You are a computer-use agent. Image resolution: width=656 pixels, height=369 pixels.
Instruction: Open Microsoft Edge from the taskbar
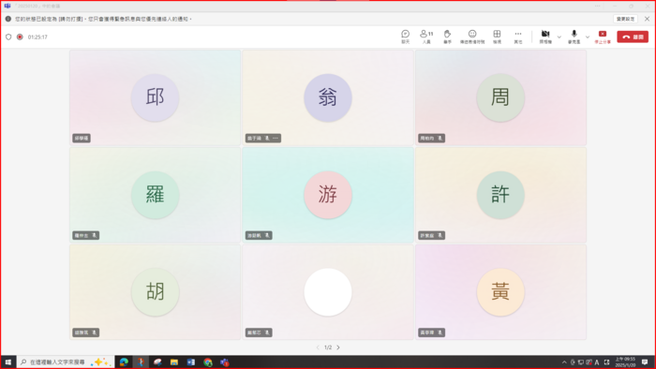pos(124,362)
